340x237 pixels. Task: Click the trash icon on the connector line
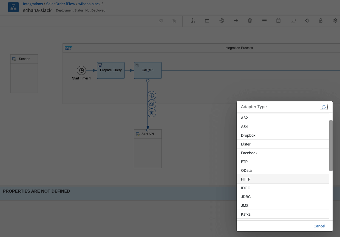pyautogui.click(x=152, y=113)
